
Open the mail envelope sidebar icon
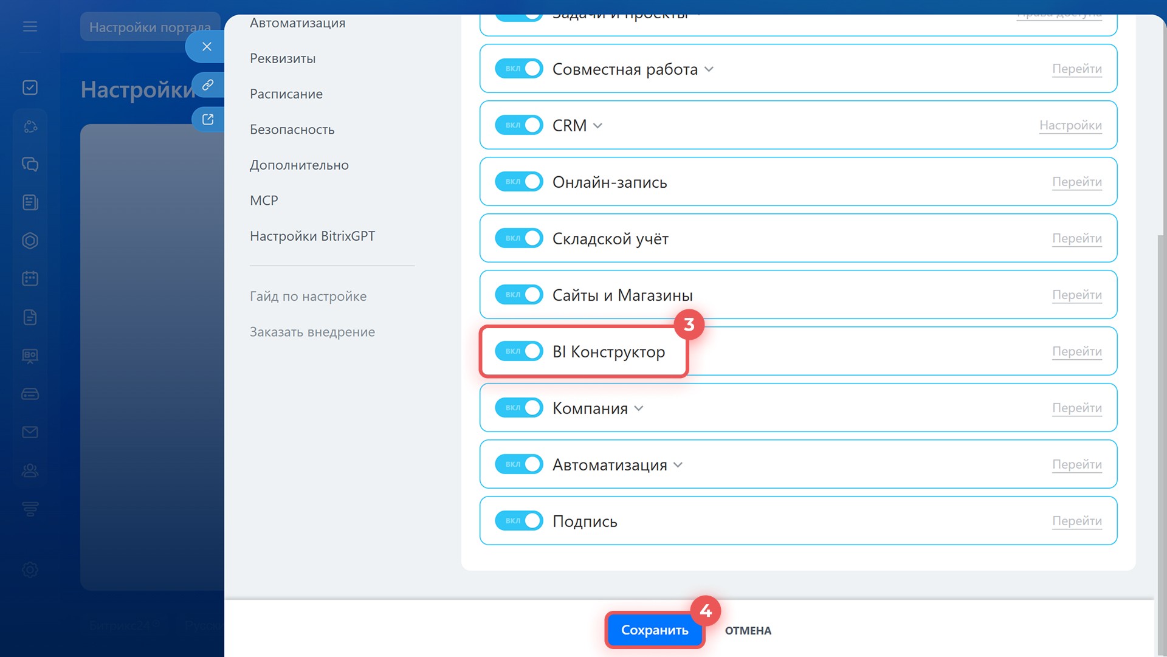30,432
